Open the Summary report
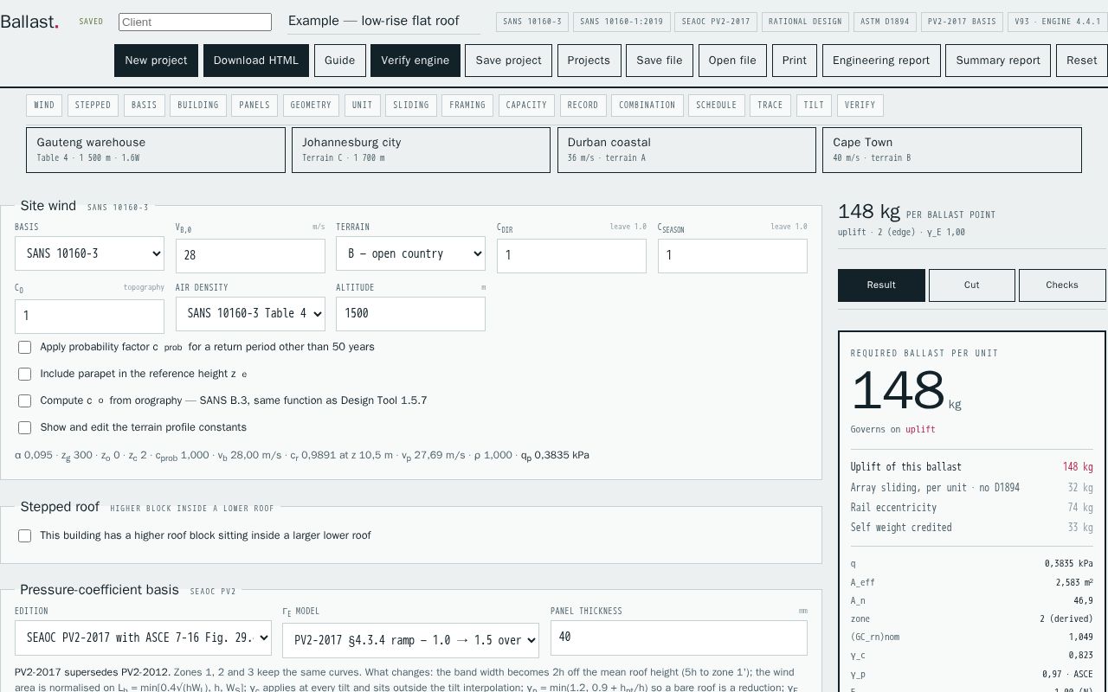Image resolution: width=1108 pixels, height=692 pixels. tap(998, 61)
